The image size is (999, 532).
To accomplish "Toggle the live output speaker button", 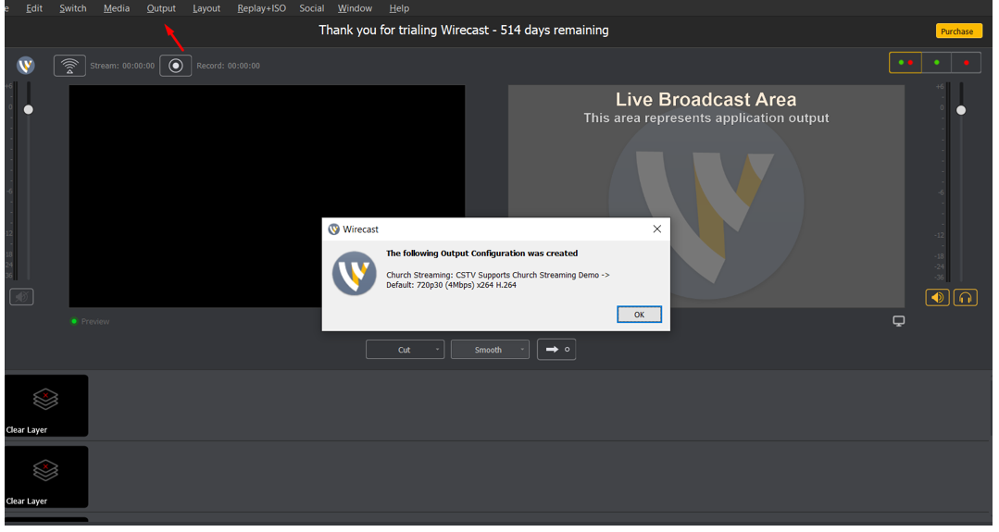I will coord(937,298).
